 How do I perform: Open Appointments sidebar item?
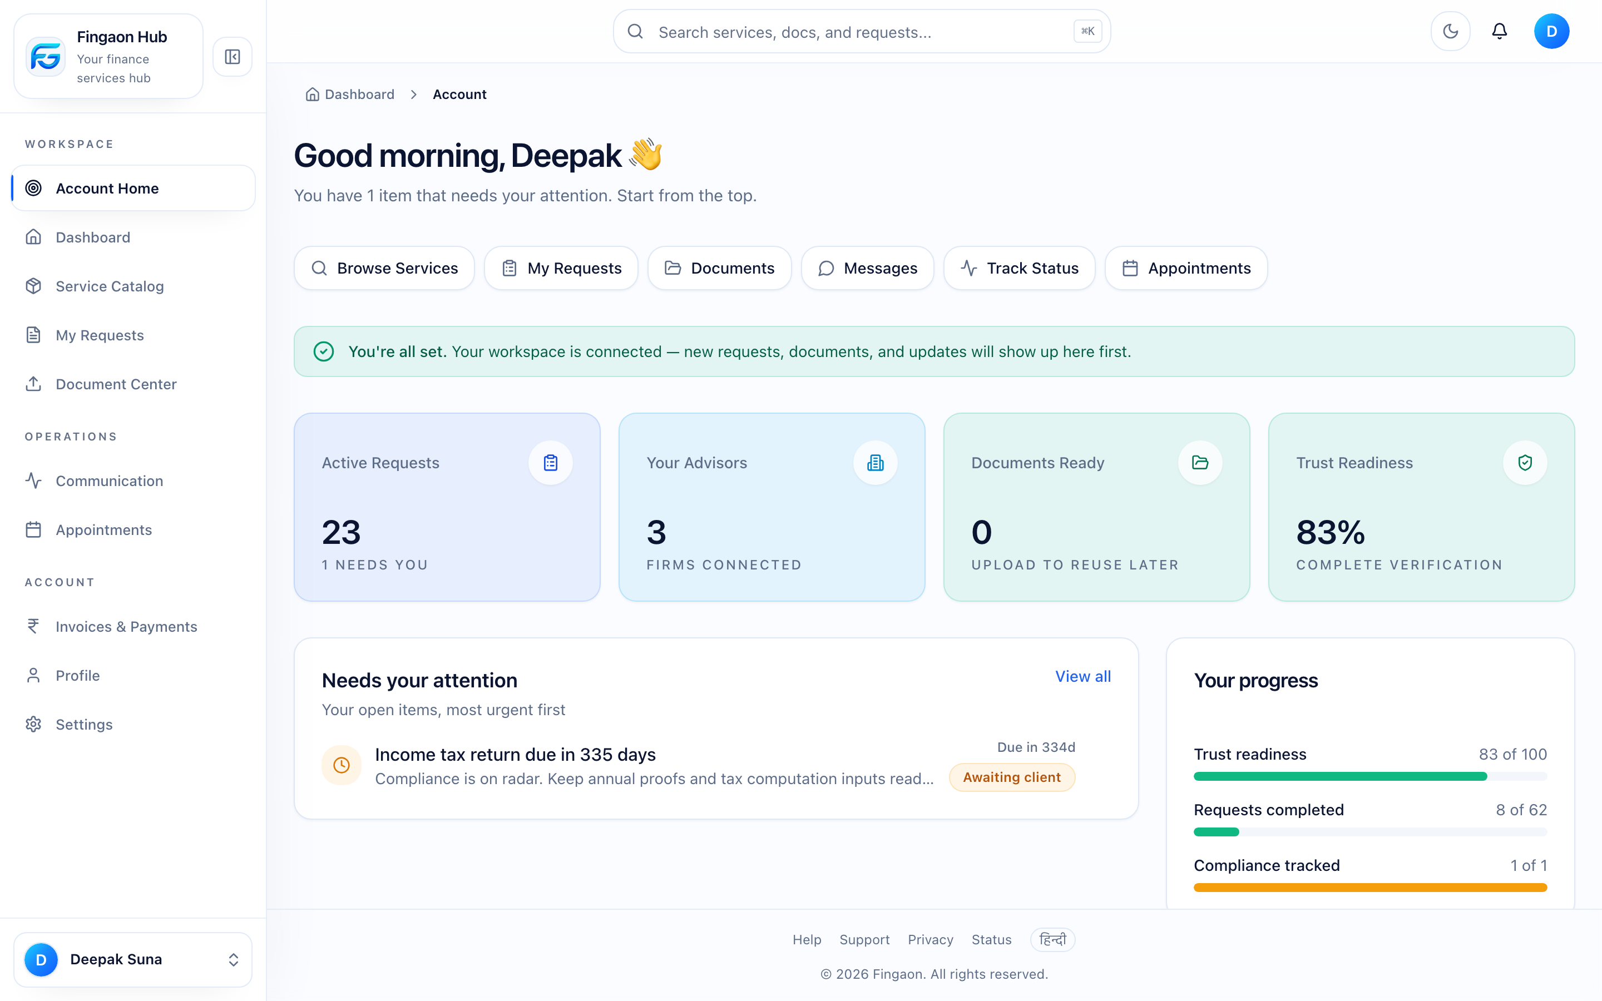tap(133, 529)
